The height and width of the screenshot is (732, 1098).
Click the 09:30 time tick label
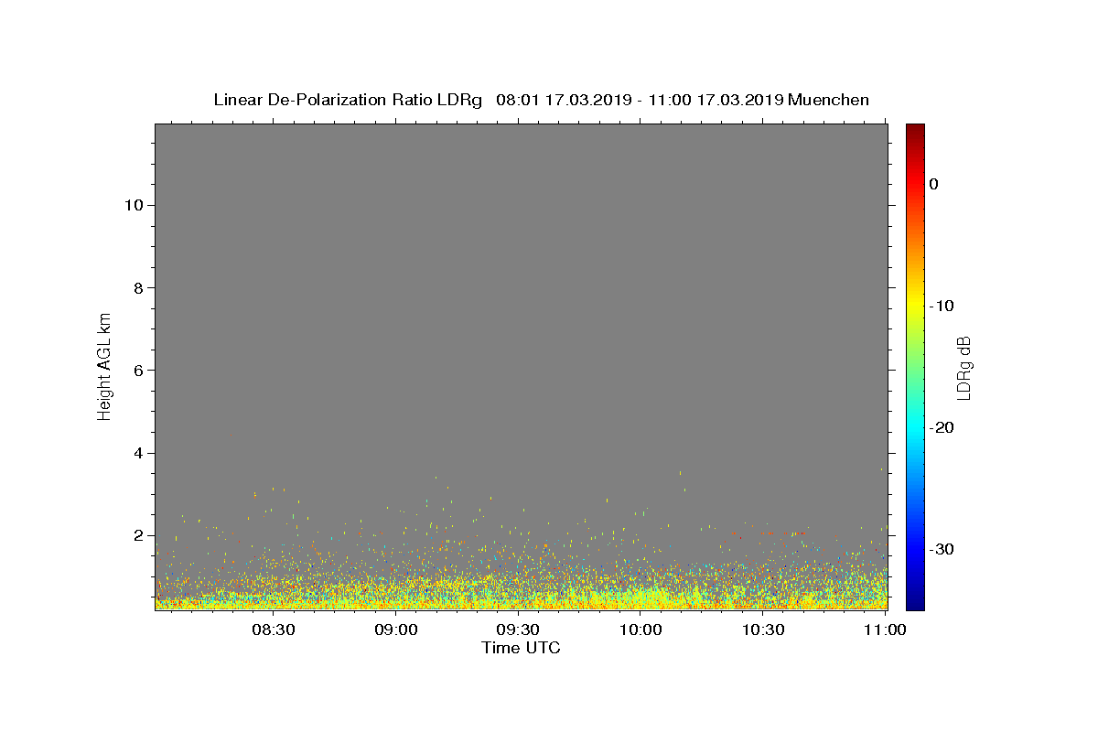(x=519, y=630)
